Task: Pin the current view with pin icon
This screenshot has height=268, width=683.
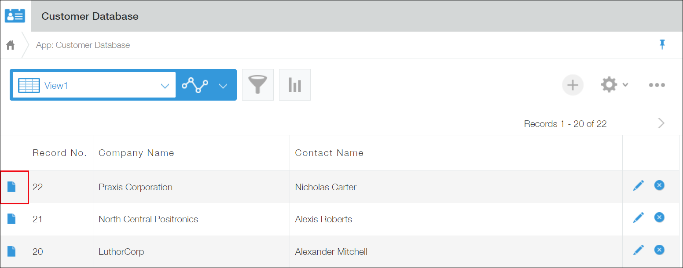Action: click(x=663, y=44)
